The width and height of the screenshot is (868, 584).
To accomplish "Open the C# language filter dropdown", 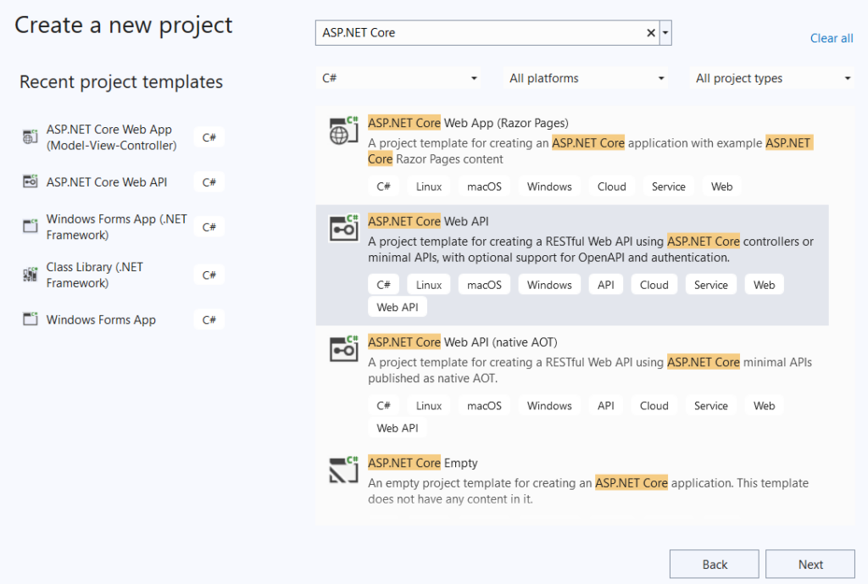I will (x=398, y=78).
